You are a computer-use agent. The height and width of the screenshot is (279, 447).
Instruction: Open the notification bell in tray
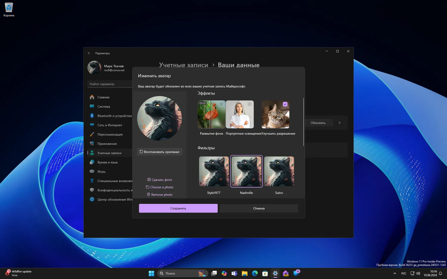point(440,273)
